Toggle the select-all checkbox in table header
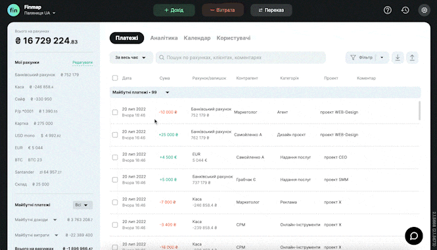The width and height of the screenshot is (437, 250). click(115, 78)
